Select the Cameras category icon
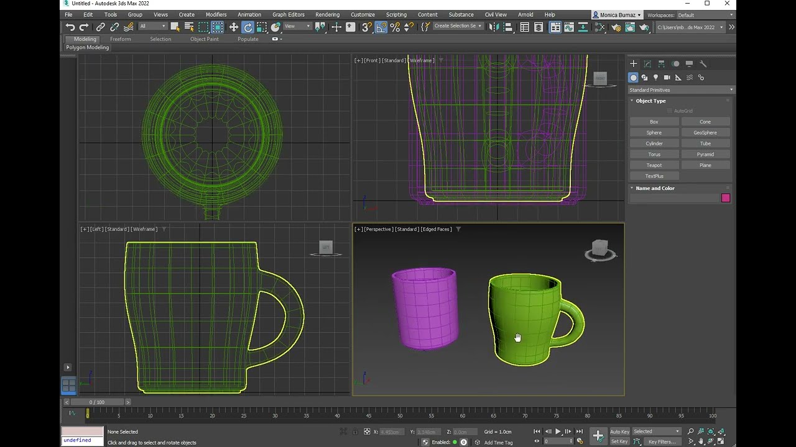Image resolution: width=796 pixels, height=447 pixels. [x=667, y=78]
